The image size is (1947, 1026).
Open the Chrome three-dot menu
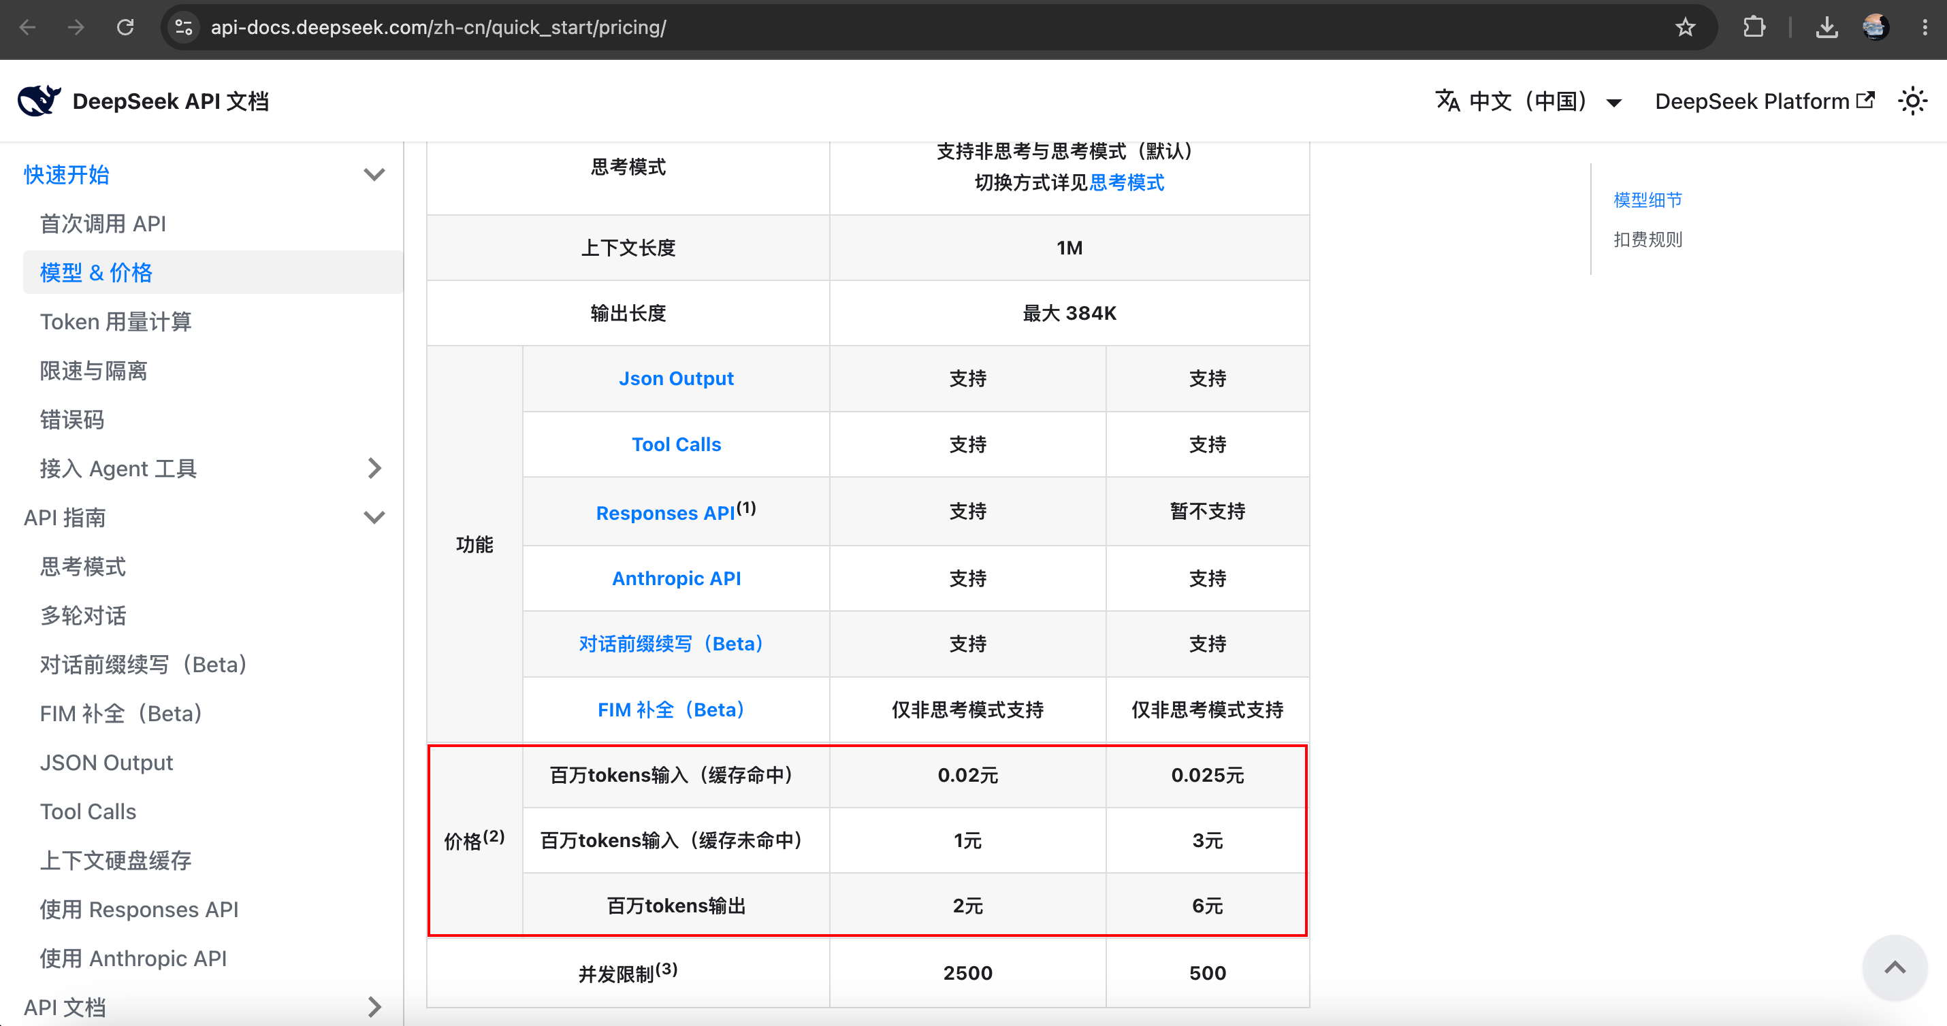(x=1925, y=28)
